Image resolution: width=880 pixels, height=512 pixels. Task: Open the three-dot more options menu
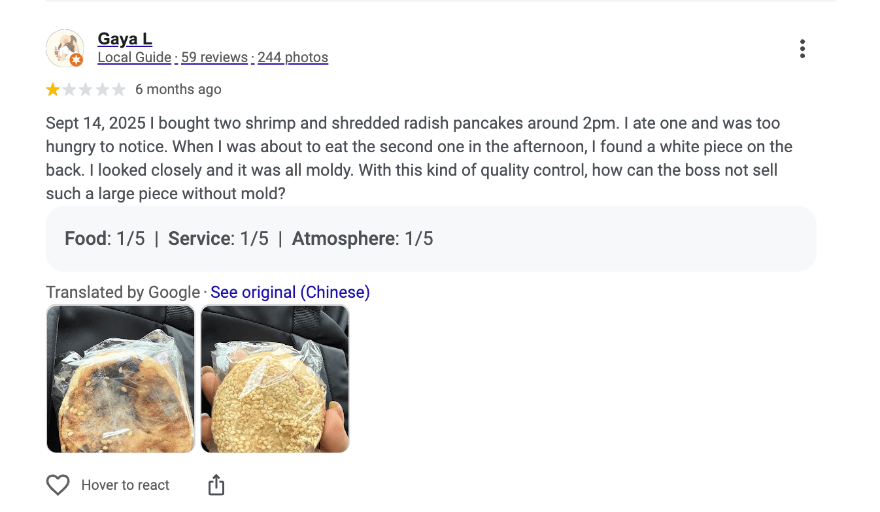(x=802, y=49)
